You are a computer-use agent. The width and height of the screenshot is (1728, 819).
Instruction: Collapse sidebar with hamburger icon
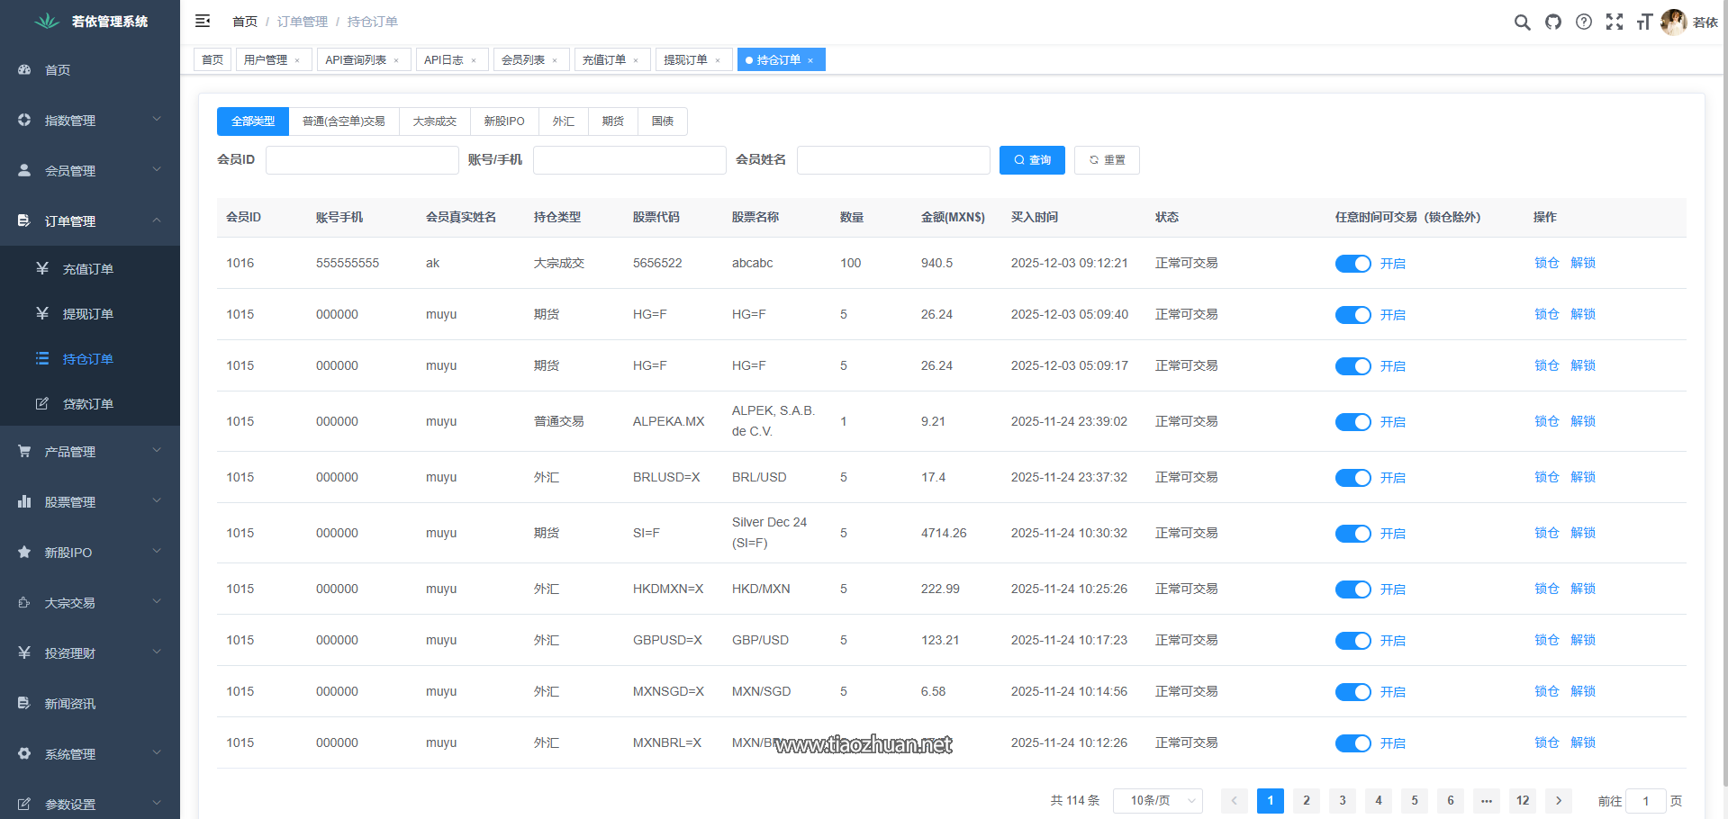click(x=203, y=21)
